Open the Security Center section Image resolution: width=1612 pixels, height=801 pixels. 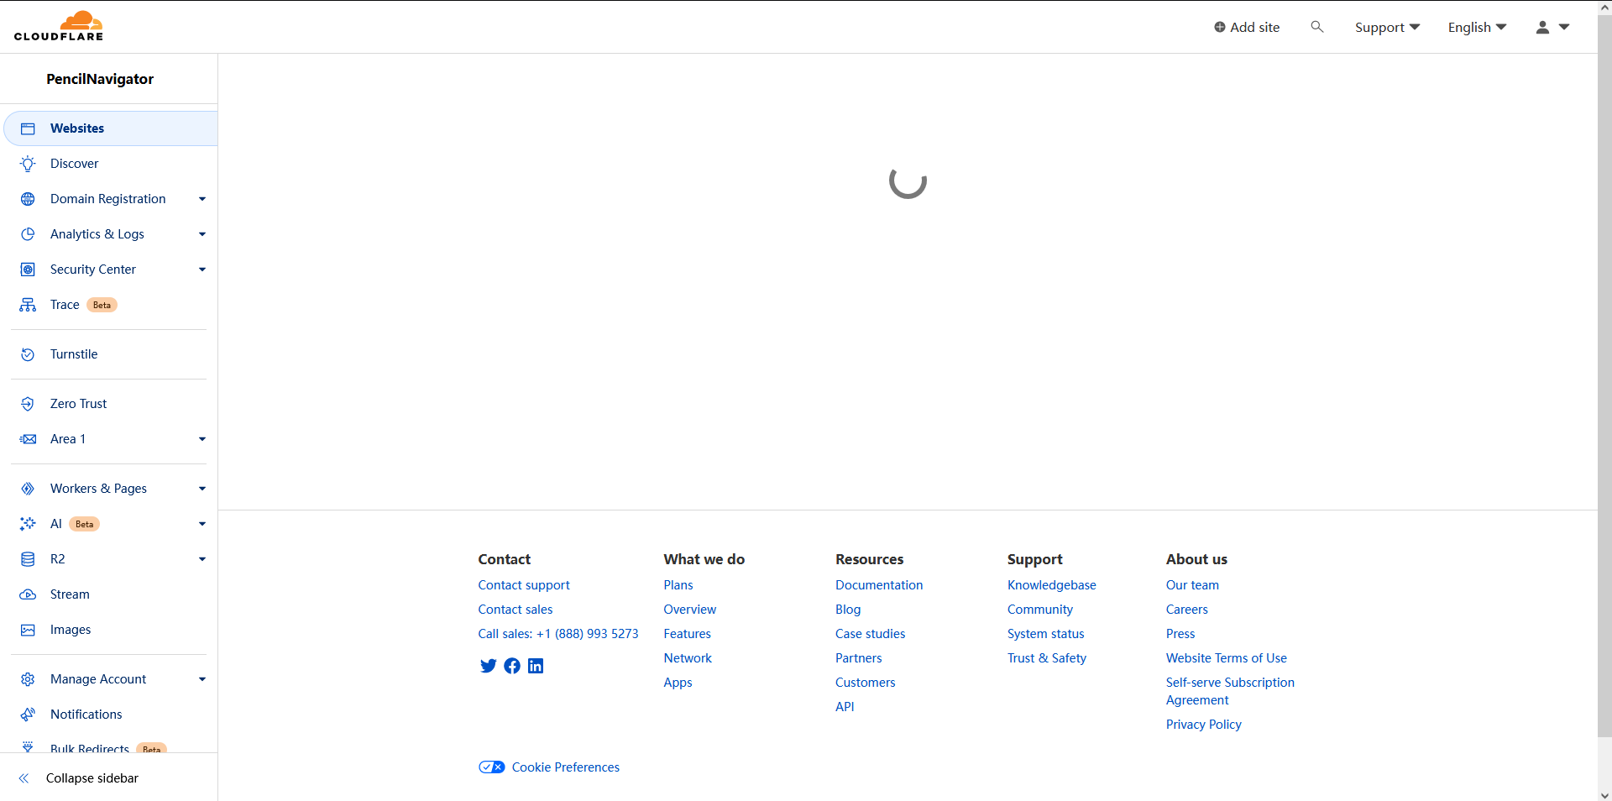[93, 269]
